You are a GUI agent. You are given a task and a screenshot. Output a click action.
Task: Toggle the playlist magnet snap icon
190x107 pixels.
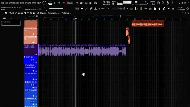(x=6, y=13)
